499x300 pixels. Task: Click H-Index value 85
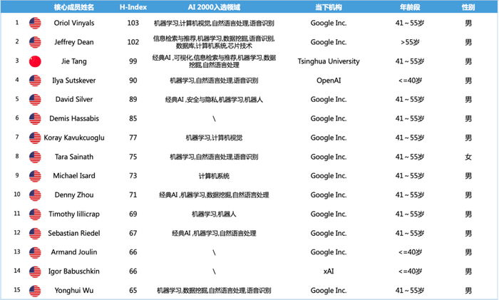(x=133, y=118)
